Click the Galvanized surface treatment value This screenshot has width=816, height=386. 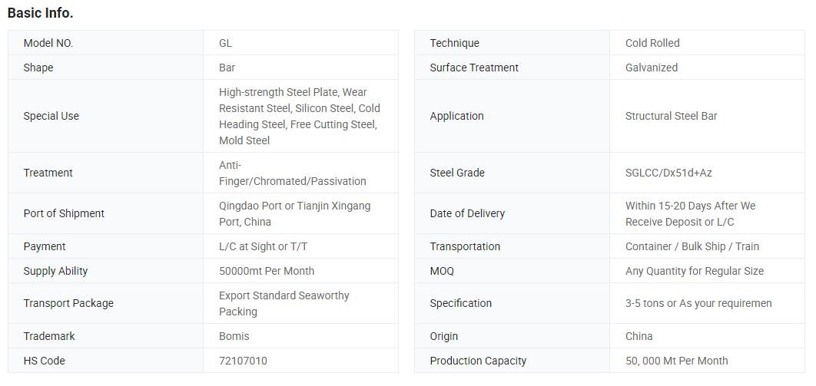pyautogui.click(x=652, y=68)
